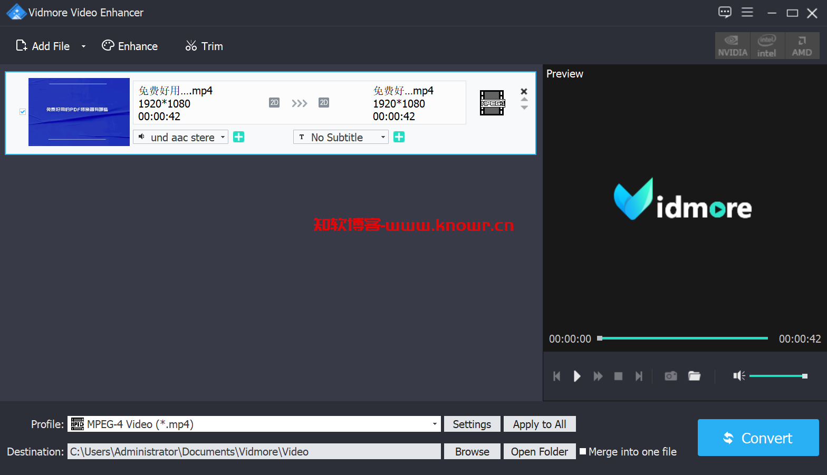Mute the preview volume
Viewport: 827px width, 475px height.
point(739,376)
